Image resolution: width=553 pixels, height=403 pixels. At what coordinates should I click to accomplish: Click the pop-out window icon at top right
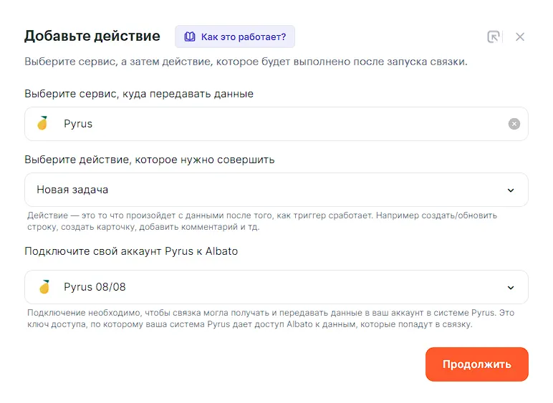(x=494, y=37)
